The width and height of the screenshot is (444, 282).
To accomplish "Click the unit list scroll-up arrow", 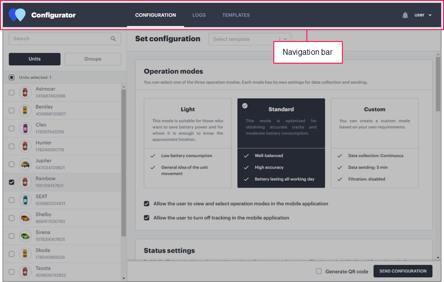I will click(123, 87).
